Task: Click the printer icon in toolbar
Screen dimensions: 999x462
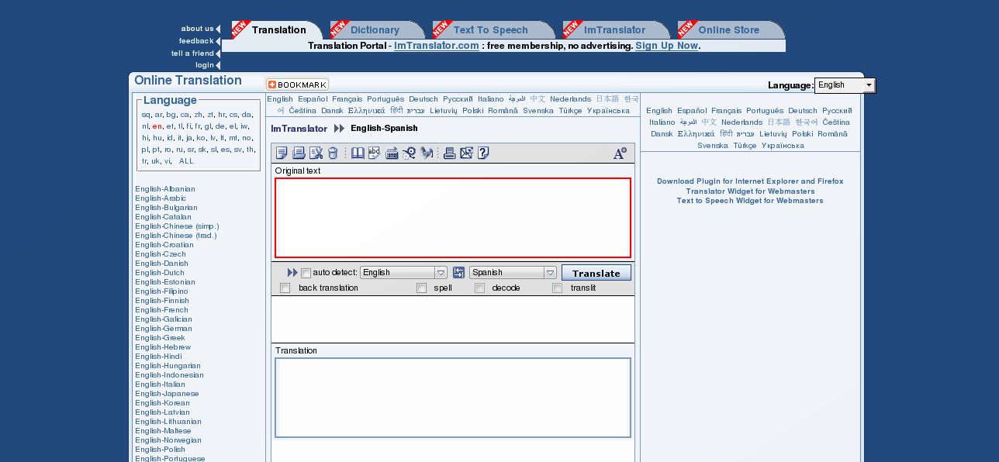Action: 449,153
